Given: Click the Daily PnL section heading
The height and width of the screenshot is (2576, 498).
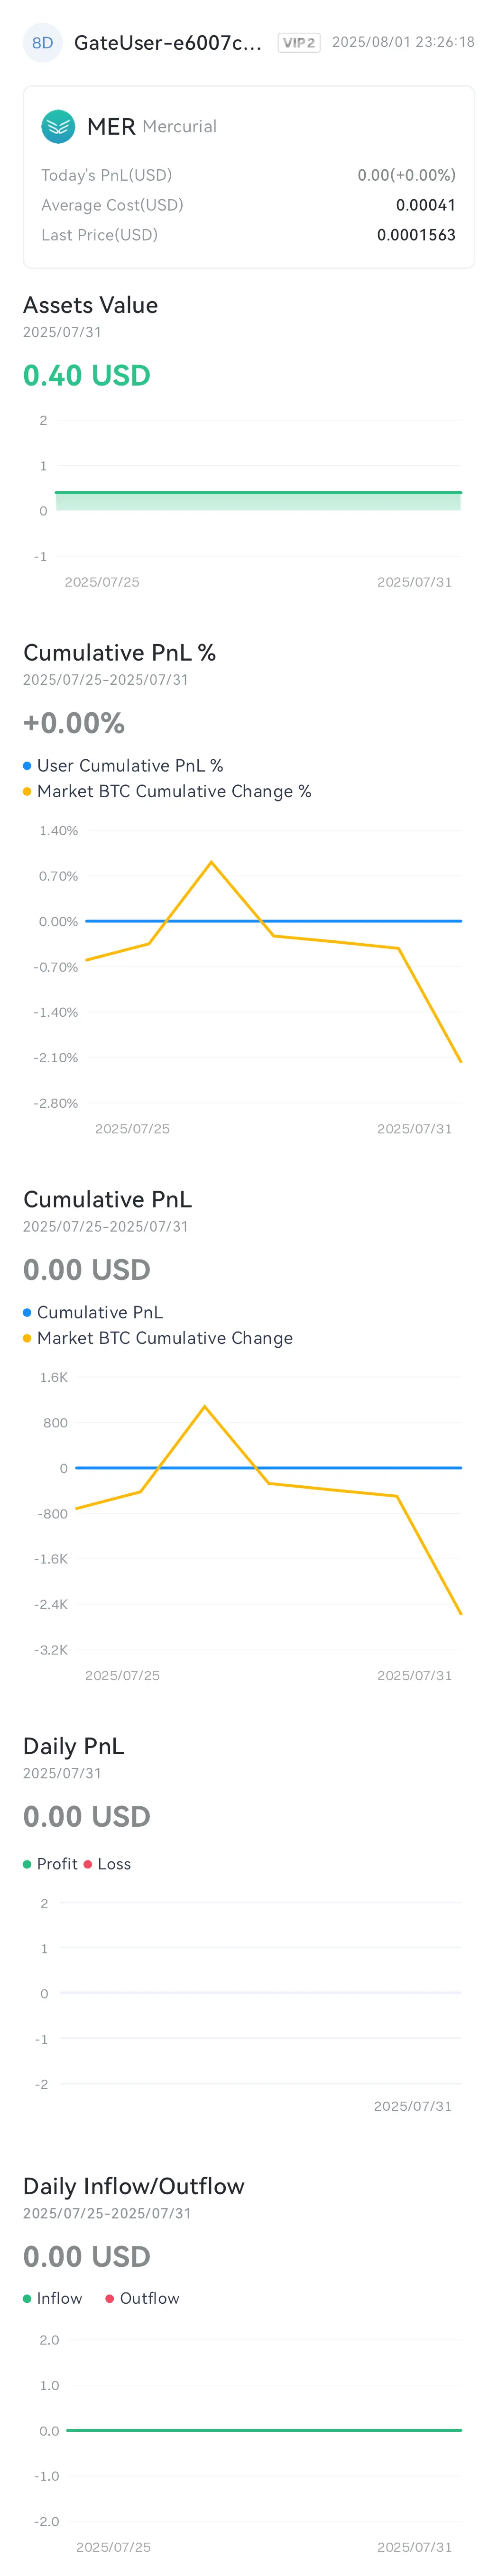Looking at the screenshot, I should click(x=74, y=1746).
